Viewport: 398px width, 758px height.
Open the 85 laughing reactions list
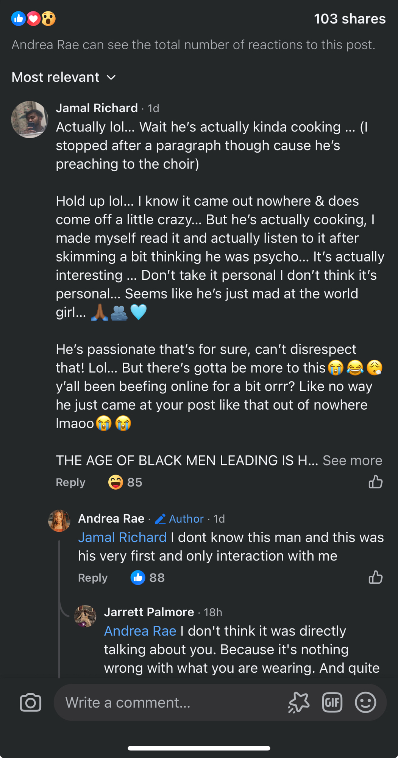(125, 482)
